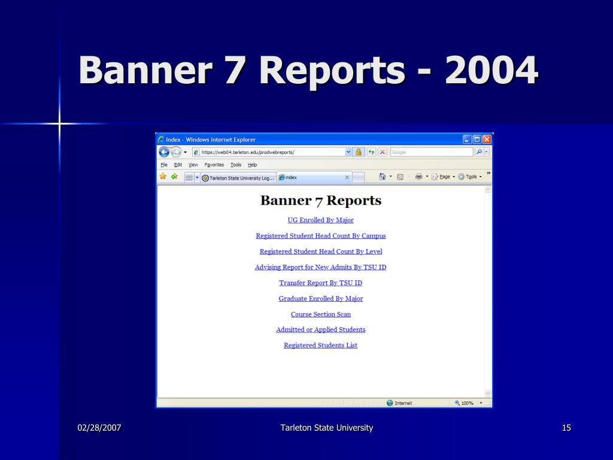Open Advising Report for New Admits link

click(x=321, y=267)
